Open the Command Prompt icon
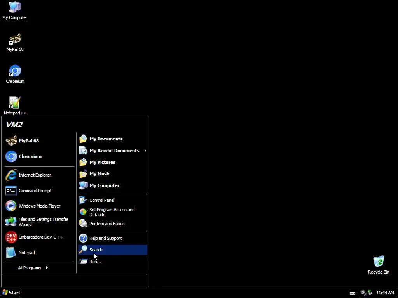 coord(11,191)
